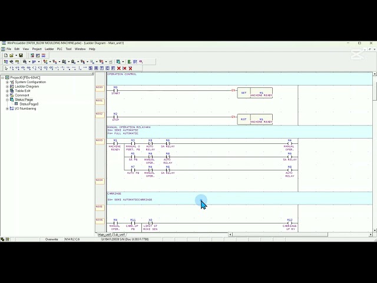Switch to the Main_unit1 tab
The image size is (377, 283).
click(105, 235)
